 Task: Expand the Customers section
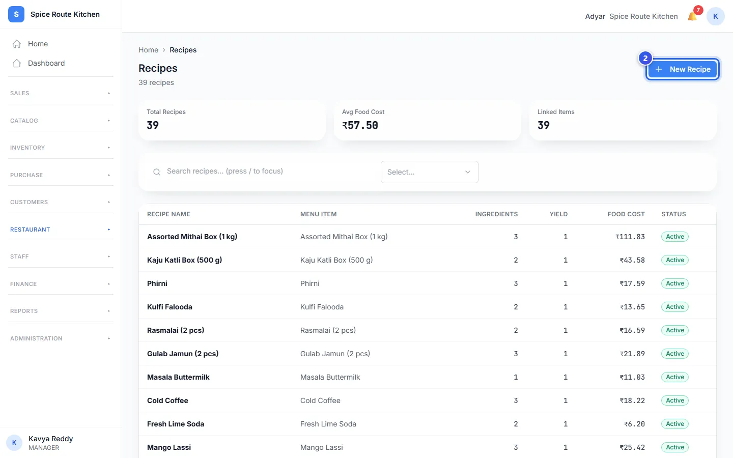coord(61,202)
